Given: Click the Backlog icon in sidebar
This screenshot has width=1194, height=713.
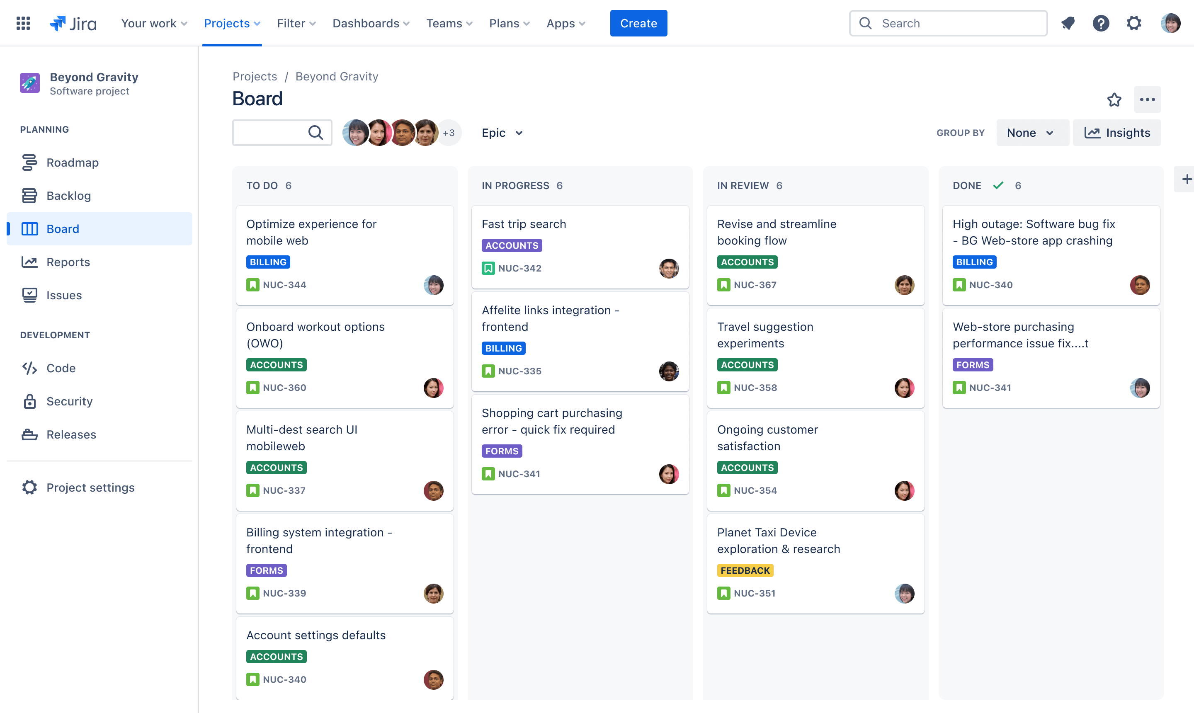Looking at the screenshot, I should pos(30,195).
